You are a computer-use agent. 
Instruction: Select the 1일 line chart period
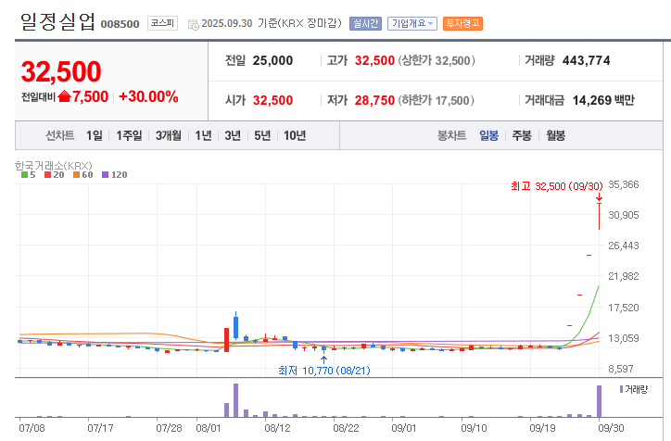pos(95,135)
